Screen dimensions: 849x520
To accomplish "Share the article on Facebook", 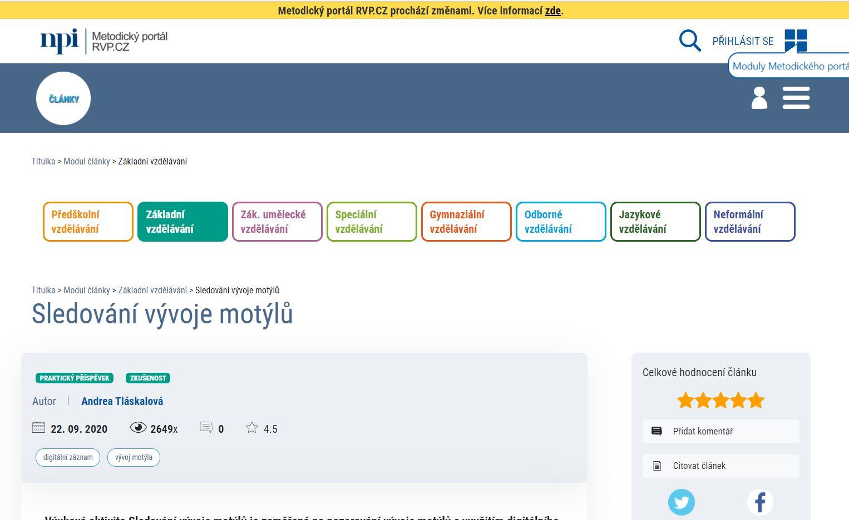I will [760, 502].
